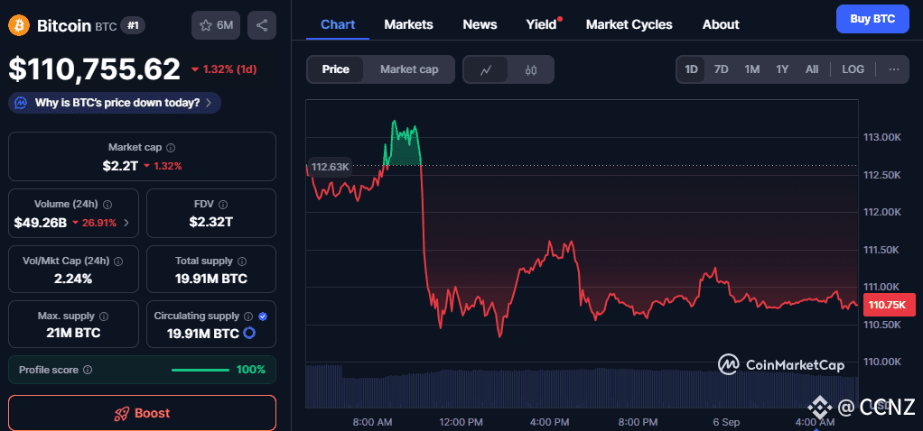Open info icon next to Profile score
The height and width of the screenshot is (431, 923).
88,370
